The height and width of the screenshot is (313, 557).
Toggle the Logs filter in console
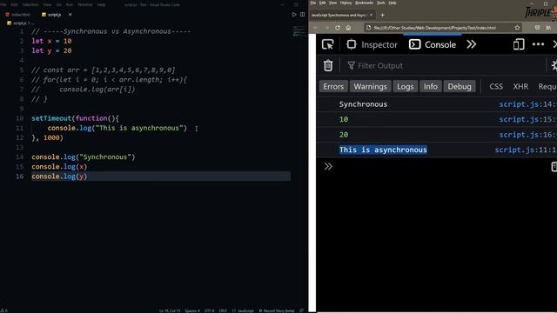point(405,87)
